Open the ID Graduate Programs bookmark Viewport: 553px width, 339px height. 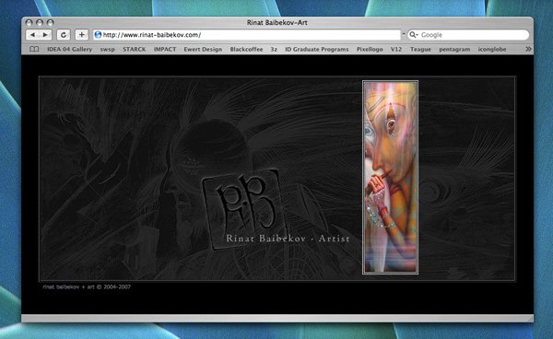click(x=316, y=50)
